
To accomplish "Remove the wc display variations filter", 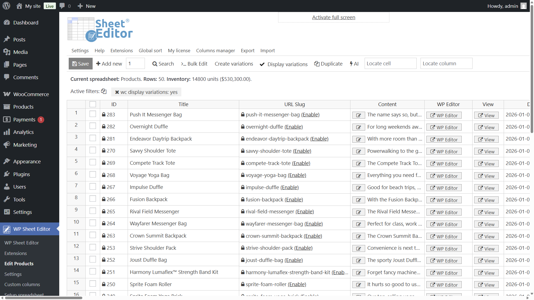I will pyautogui.click(x=117, y=92).
